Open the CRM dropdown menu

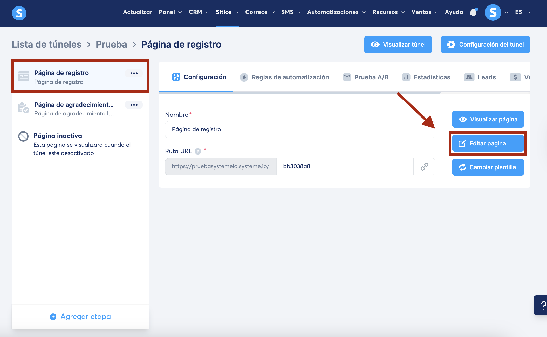pyautogui.click(x=199, y=12)
